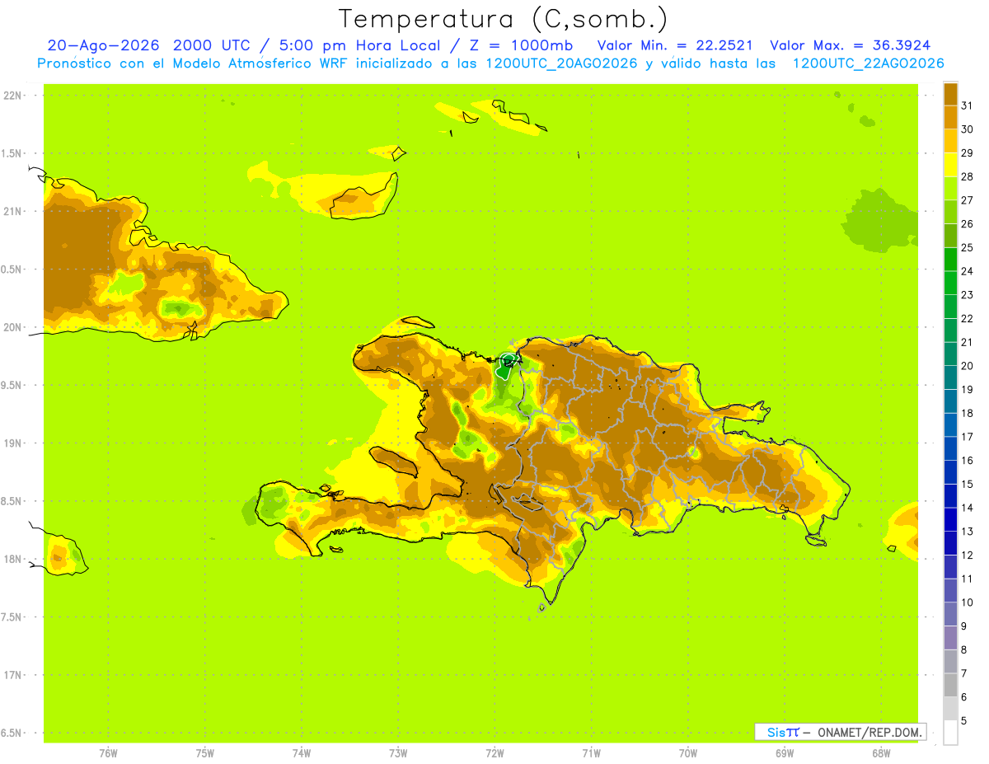Click the "71W" longitude label

point(591,753)
